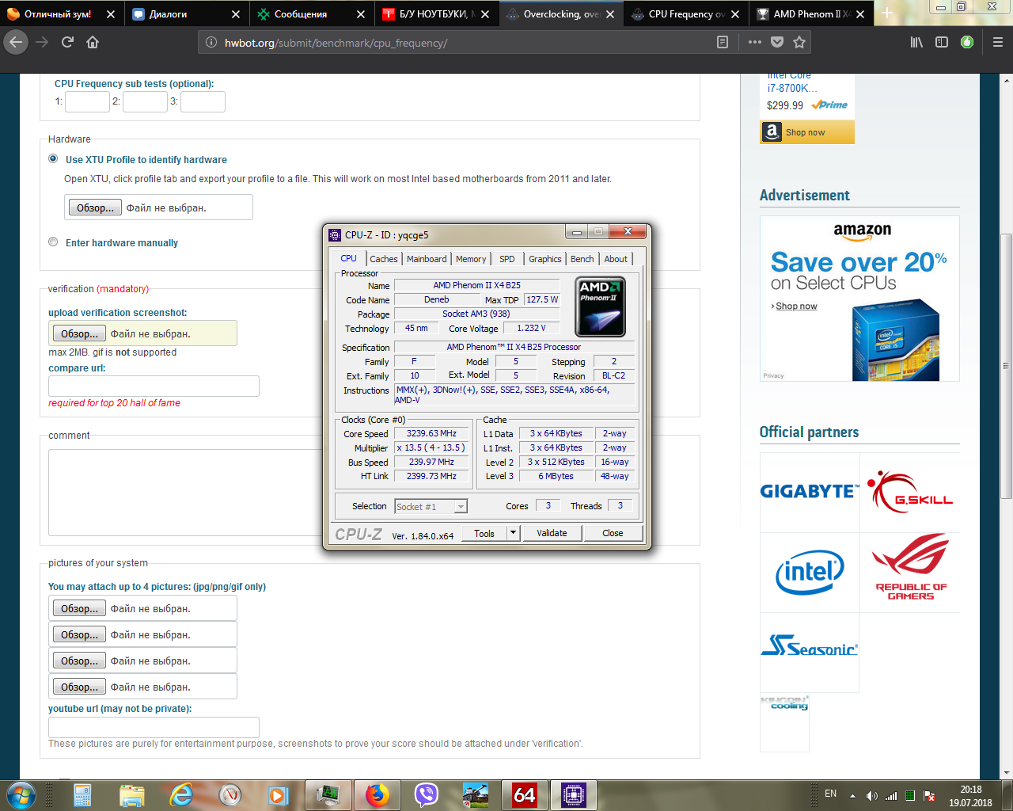Browse for first system picture
The height and width of the screenshot is (811, 1013).
pyautogui.click(x=79, y=608)
